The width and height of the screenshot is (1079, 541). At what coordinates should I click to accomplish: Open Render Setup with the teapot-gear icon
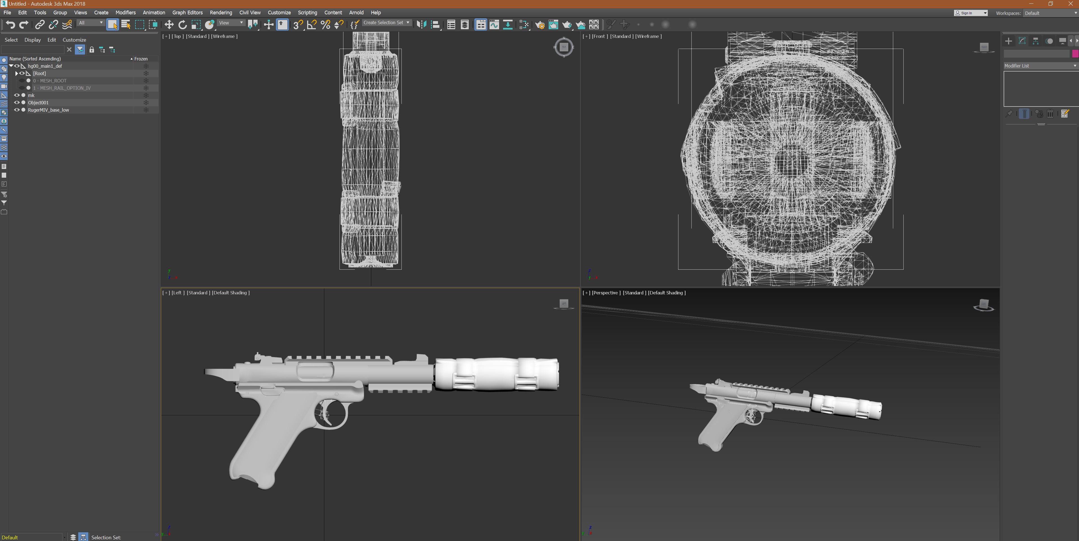540,25
